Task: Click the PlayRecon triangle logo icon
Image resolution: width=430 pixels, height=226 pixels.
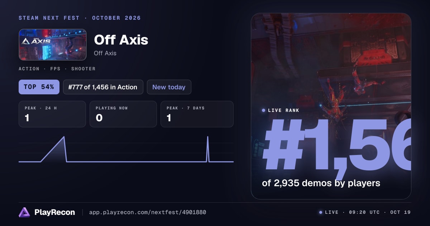Action: (24, 212)
